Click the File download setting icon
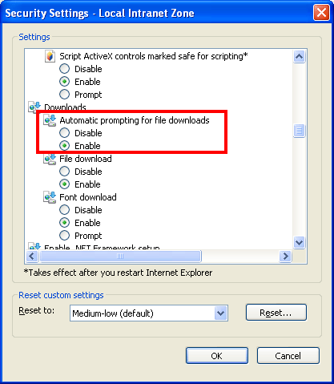This screenshot has width=334, height=384. point(50,159)
